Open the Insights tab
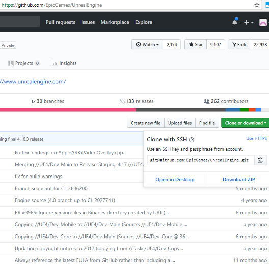 (64, 63)
